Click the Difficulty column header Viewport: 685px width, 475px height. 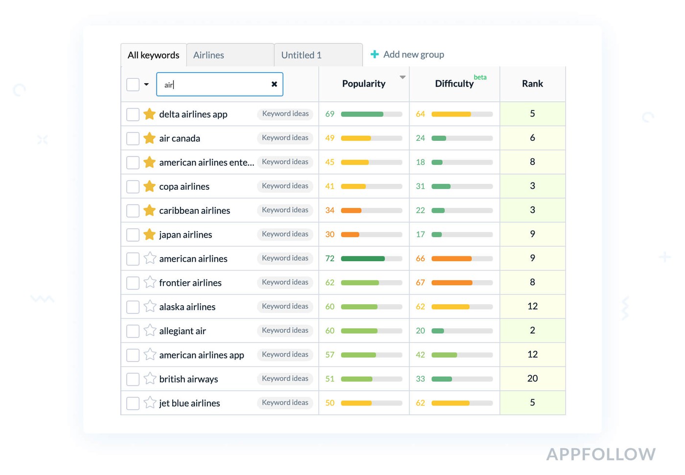tap(454, 84)
